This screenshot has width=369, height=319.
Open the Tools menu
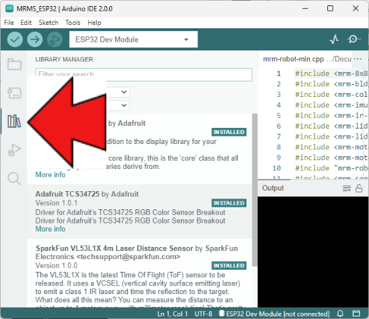coord(73,23)
